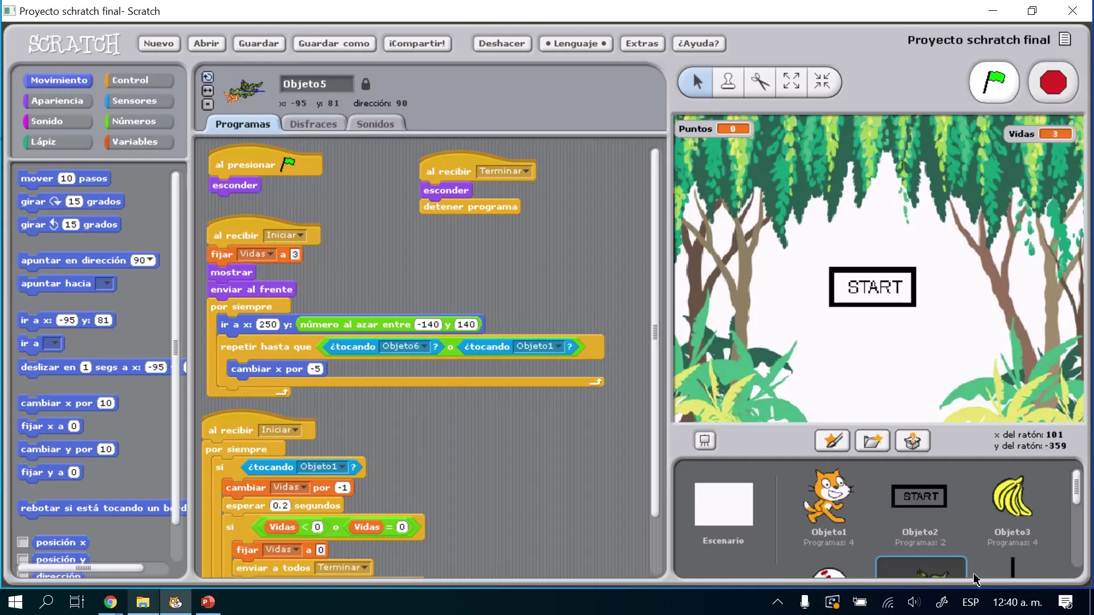Switch to the Disfraces tab
The image size is (1094, 615).
click(313, 124)
